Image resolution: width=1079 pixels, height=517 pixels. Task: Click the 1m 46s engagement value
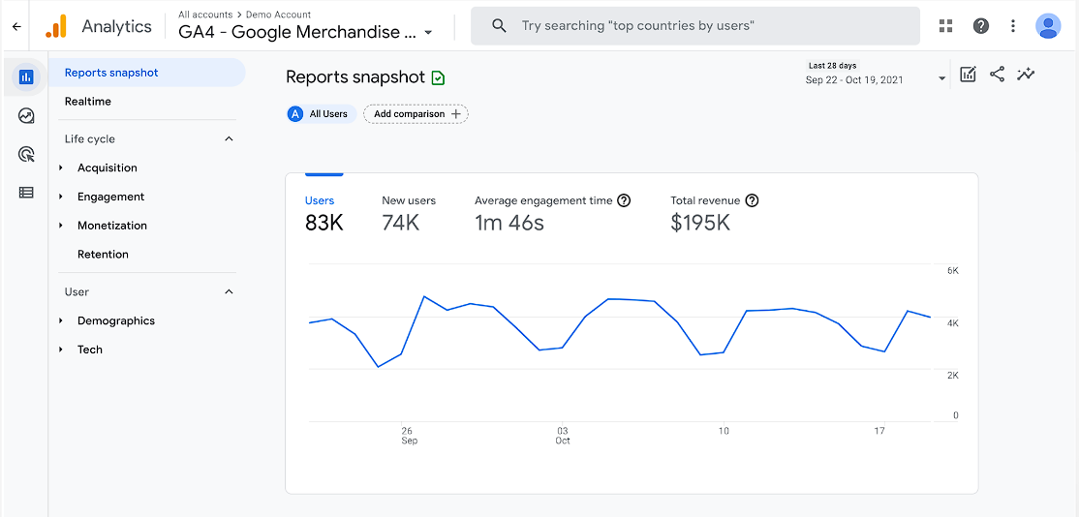click(509, 222)
